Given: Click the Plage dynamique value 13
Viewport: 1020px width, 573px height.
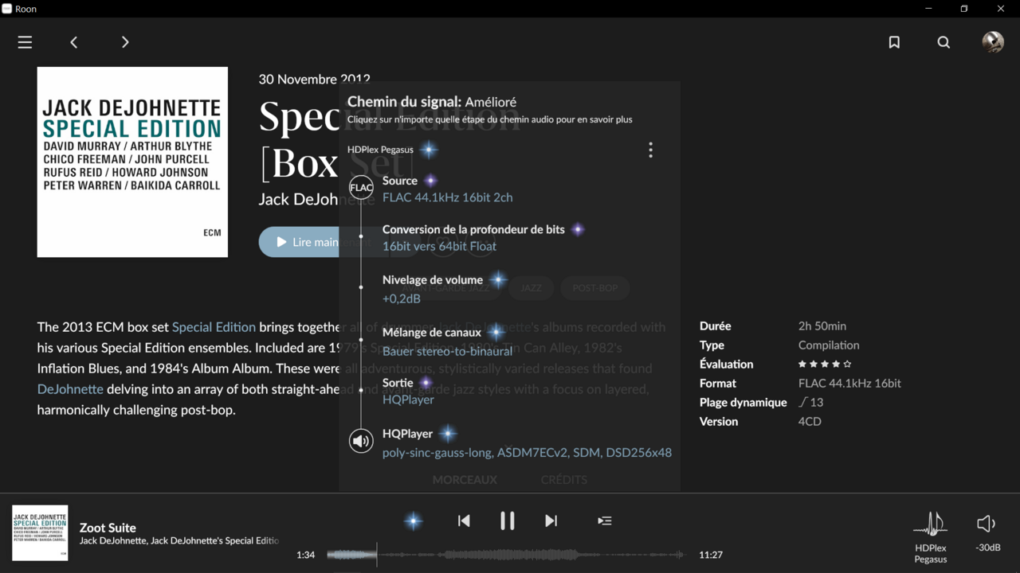Looking at the screenshot, I should click(811, 403).
